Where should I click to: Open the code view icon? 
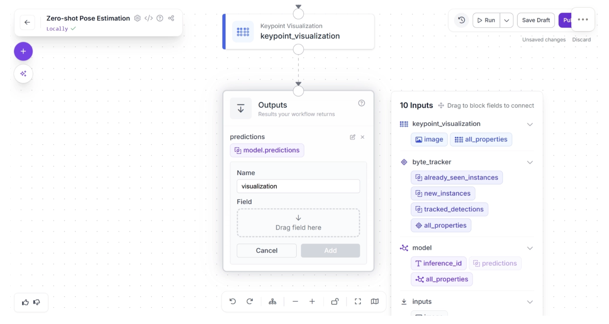click(x=149, y=18)
